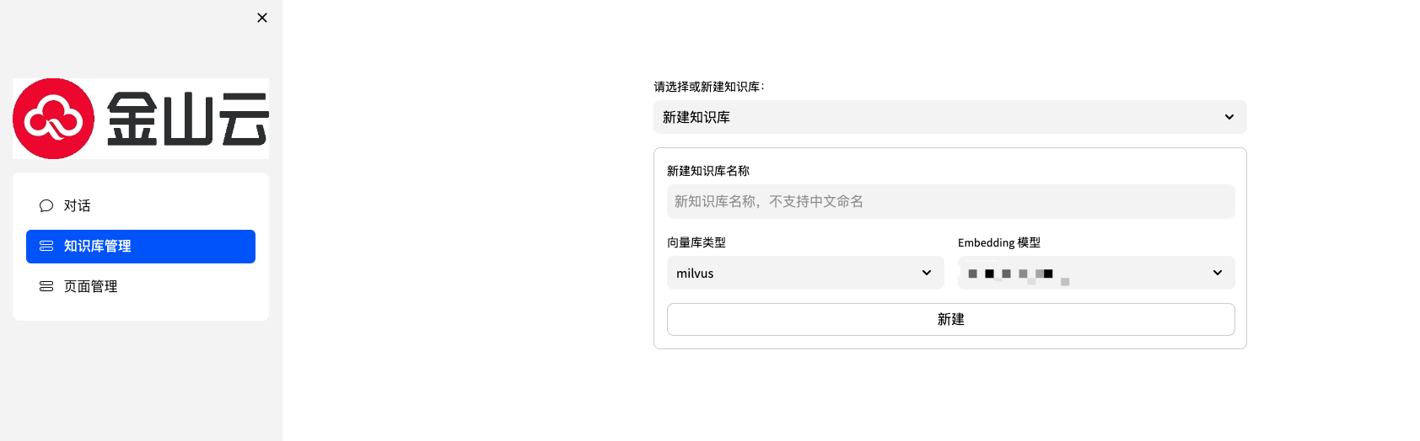Screen dimensions: 1420x441
Task: Close the sidebar with the X icon
Action: coord(262,18)
